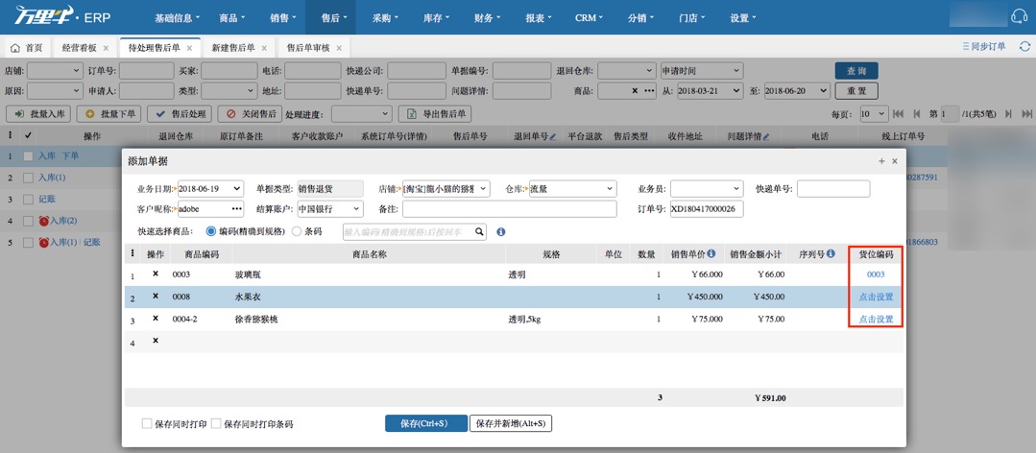Click the blue 查询 search button
The height and width of the screenshot is (453, 1036).
856,71
